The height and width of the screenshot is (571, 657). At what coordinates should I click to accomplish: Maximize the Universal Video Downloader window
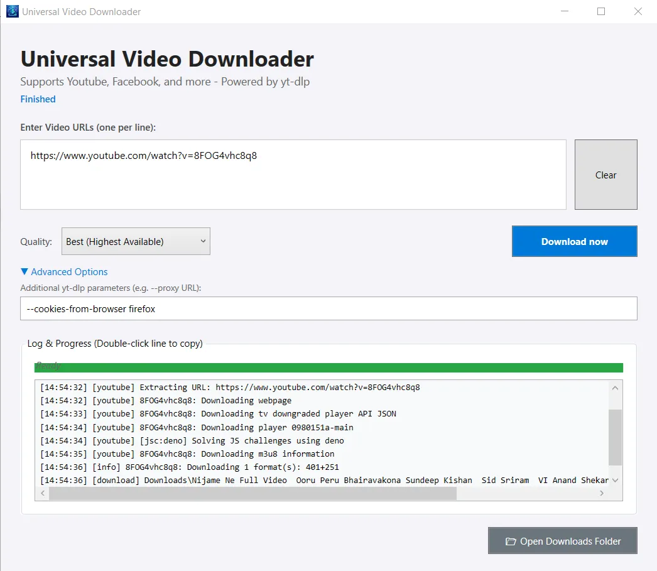pyautogui.click(x=601, y=11)
